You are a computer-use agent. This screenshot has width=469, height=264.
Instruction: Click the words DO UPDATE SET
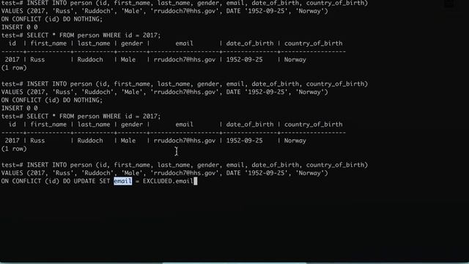point(86,181)
